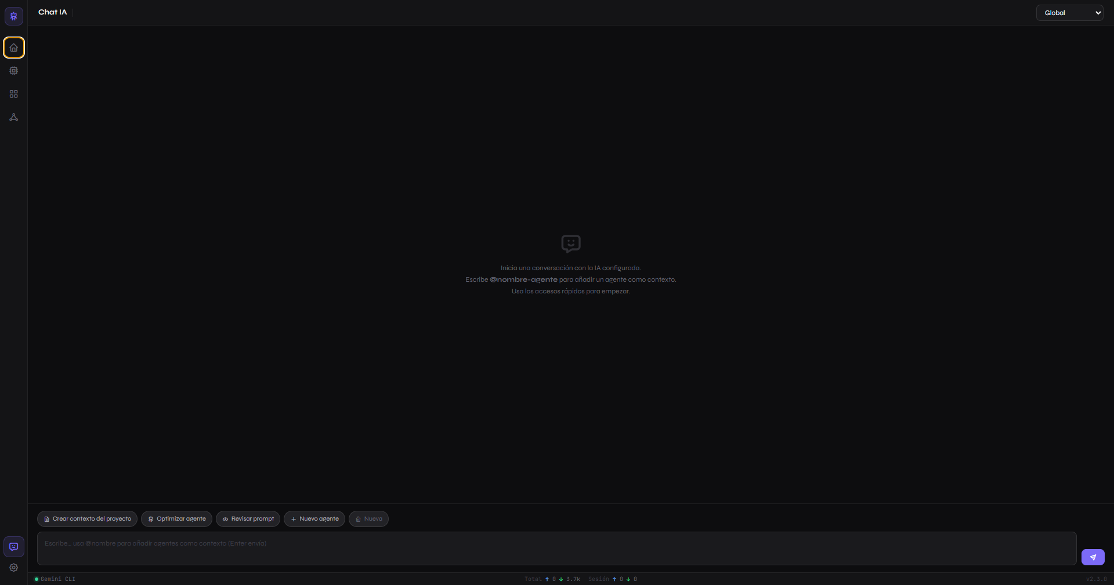The image size is (1114, 585).
Task: Send message with paper plane button
Action: [1093, 557]
